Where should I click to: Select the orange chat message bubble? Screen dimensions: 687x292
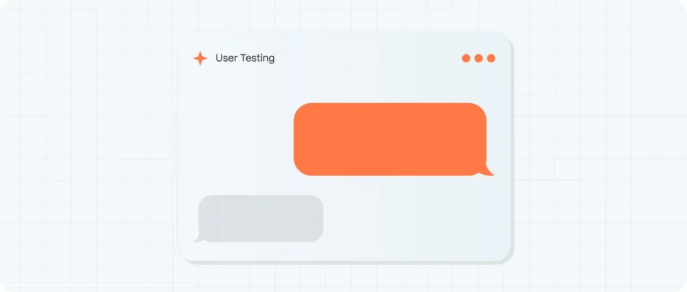[x=390, y=139]
